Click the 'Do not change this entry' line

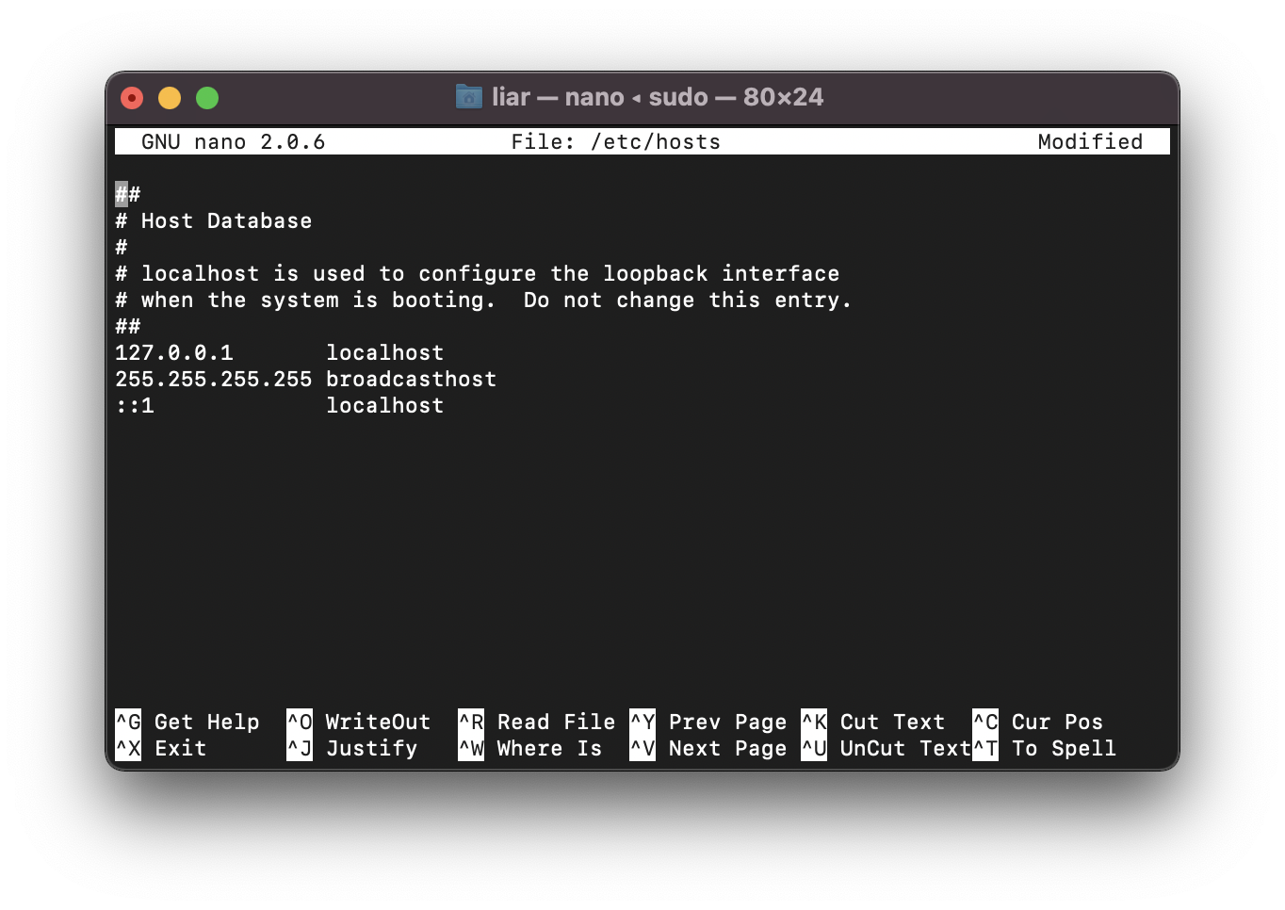click(483, 300)
